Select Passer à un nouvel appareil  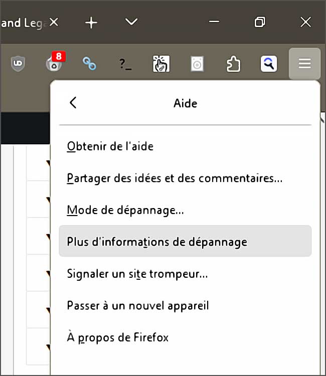(185, 305)
